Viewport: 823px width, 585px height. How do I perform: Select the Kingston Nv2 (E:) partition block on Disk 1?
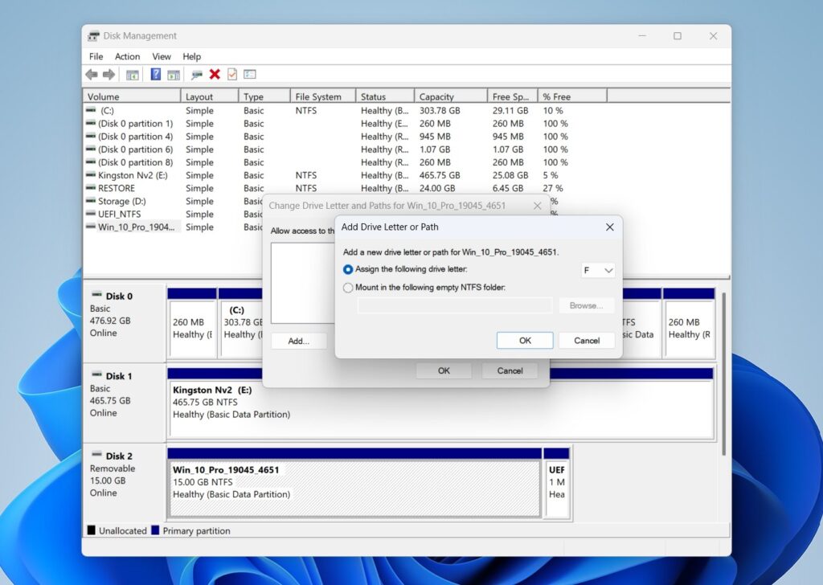tap(440, 409)
